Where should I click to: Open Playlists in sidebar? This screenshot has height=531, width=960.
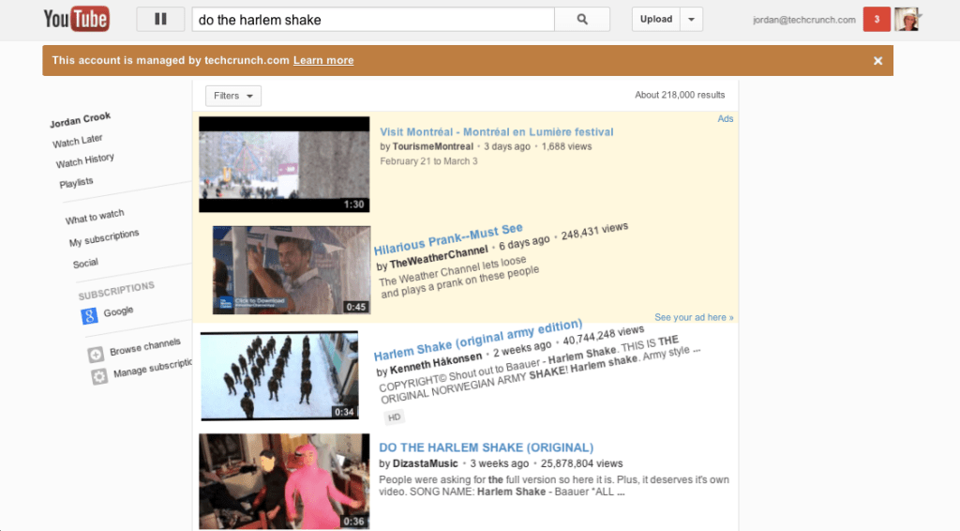pos(76,183)
